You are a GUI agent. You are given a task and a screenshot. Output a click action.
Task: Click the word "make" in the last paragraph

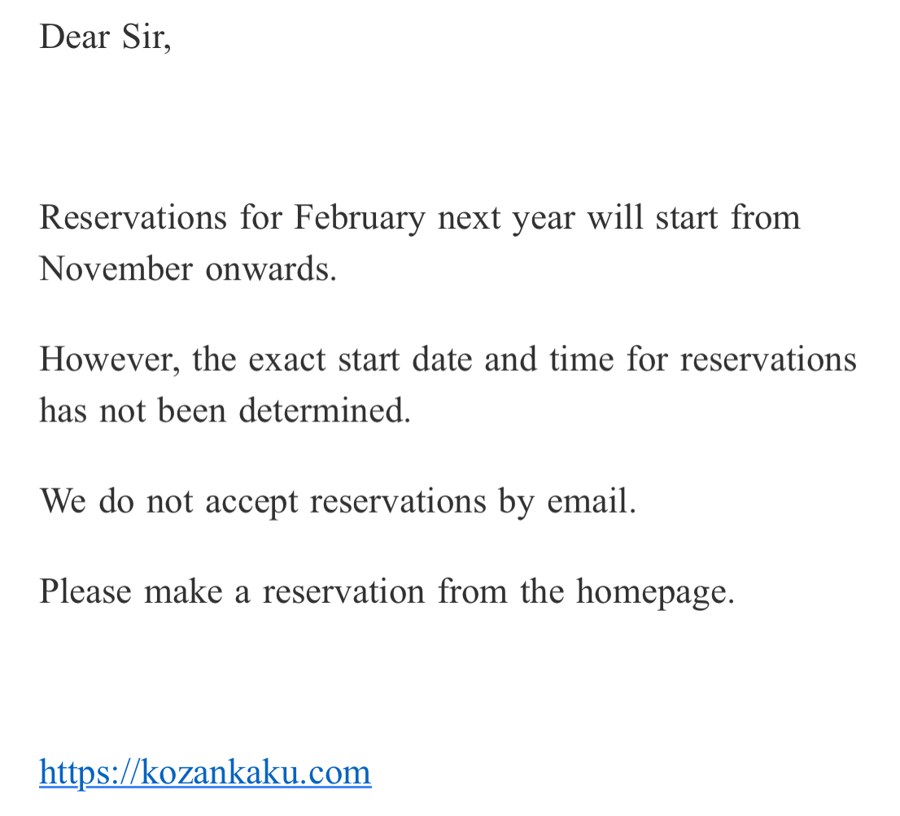click(x=183, y=591)
